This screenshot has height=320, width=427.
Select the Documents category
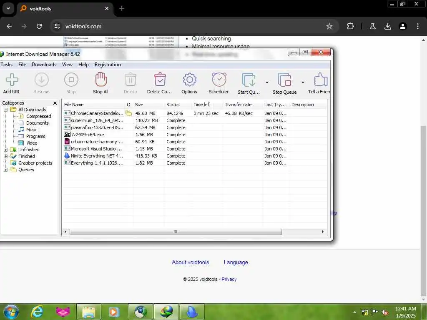37,123
